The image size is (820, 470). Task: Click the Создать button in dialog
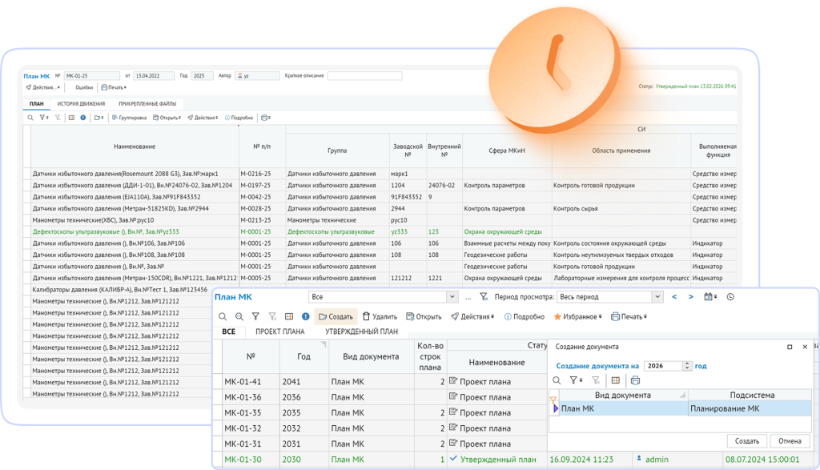[x=747, y=441]
